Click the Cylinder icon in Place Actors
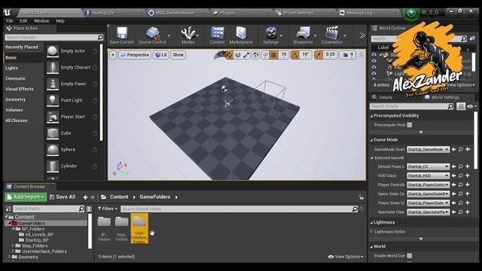Viewport: 482px width, 271px height. (x=53, y=166)
